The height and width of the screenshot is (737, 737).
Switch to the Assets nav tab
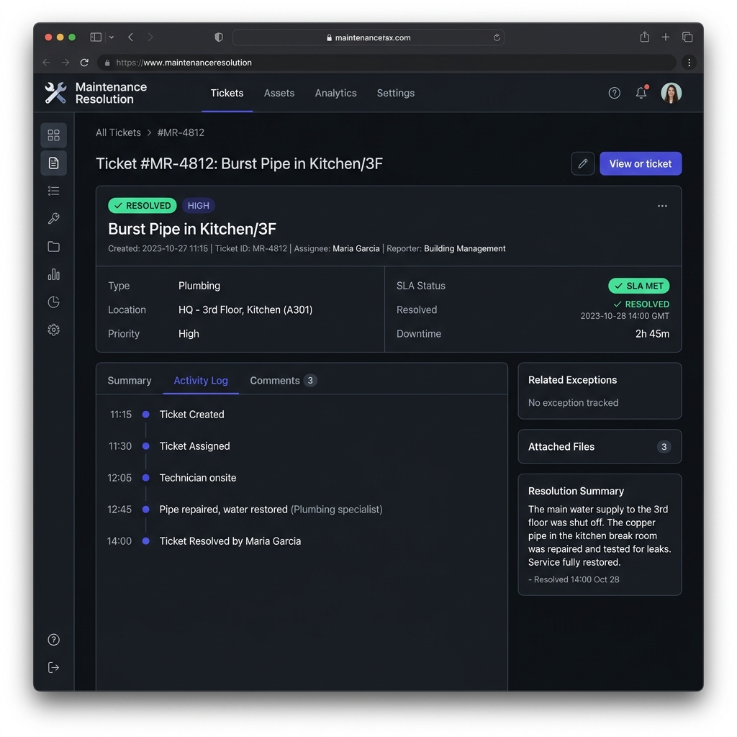pyautogui.click(x=279, y=93)
